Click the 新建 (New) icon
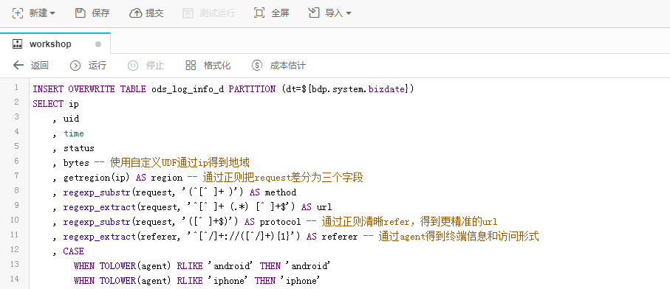 click(18, 13)
